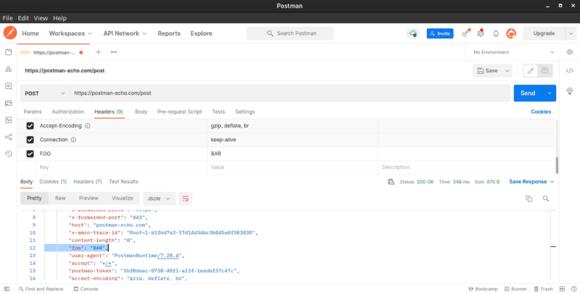Screen dimensions: 580x294
Task: Click the cloud sync status icon
Action: coord(413,33)
